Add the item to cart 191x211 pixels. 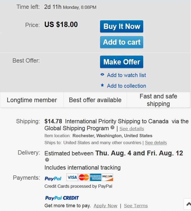[122, 42]
